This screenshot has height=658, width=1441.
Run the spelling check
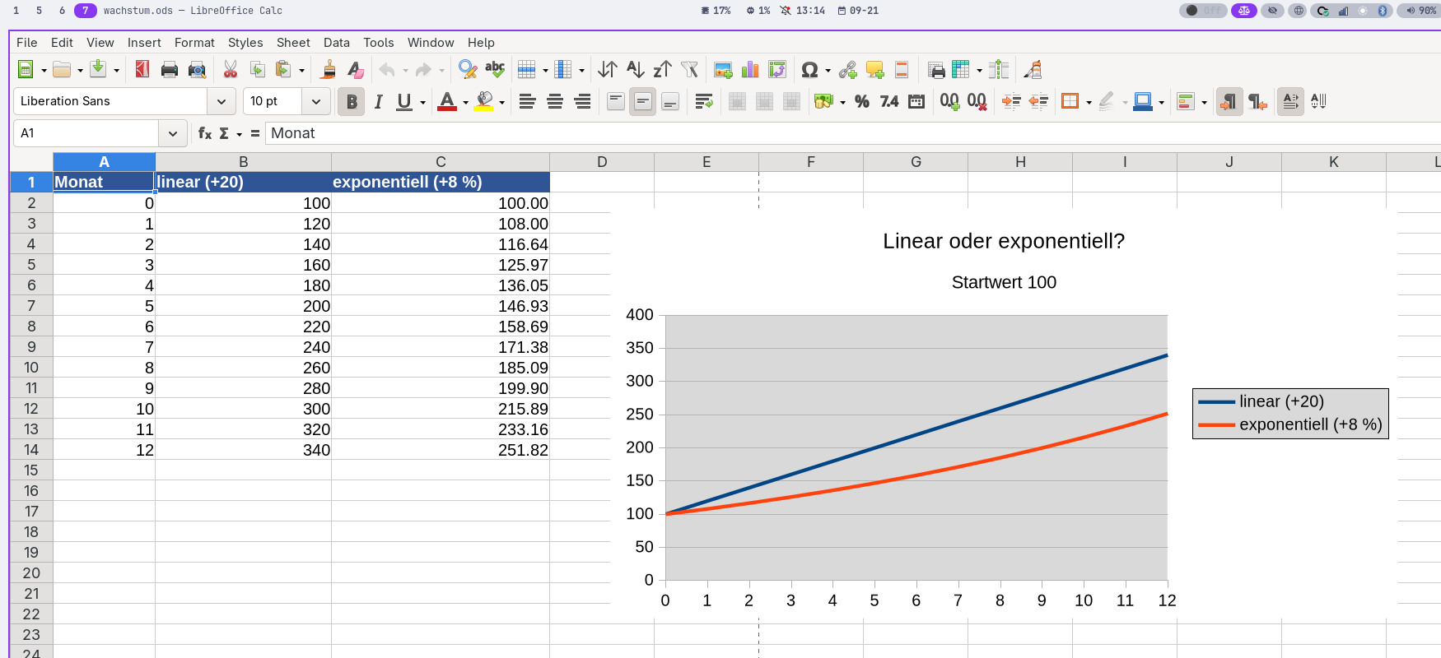pos(495,70)
